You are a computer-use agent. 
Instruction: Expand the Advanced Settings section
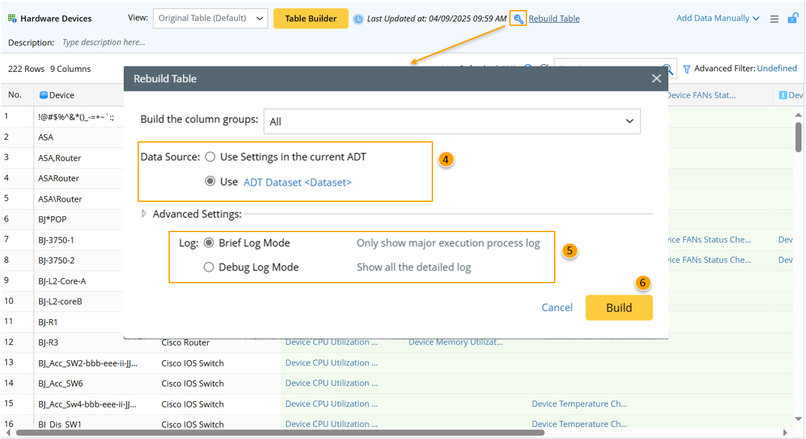(145, 214)
